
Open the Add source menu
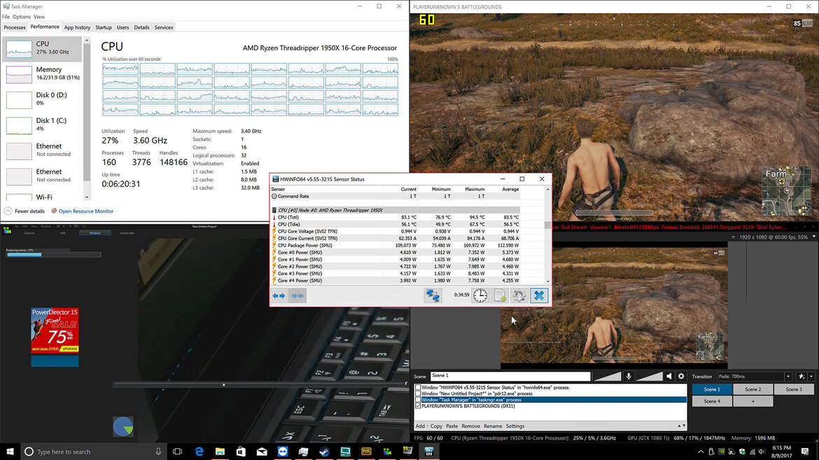(x=420, y=426)
